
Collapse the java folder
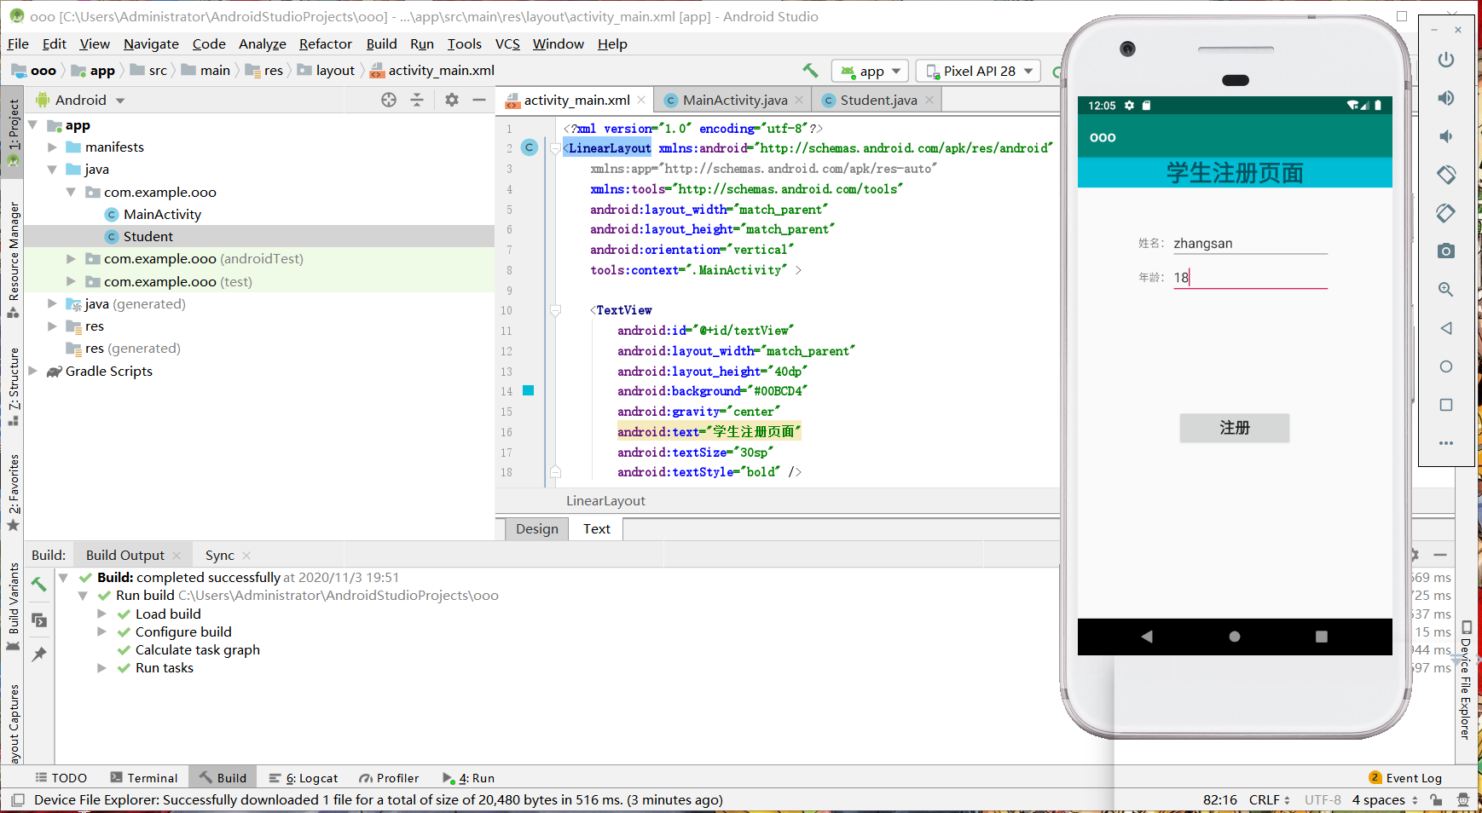coord(52,170)
